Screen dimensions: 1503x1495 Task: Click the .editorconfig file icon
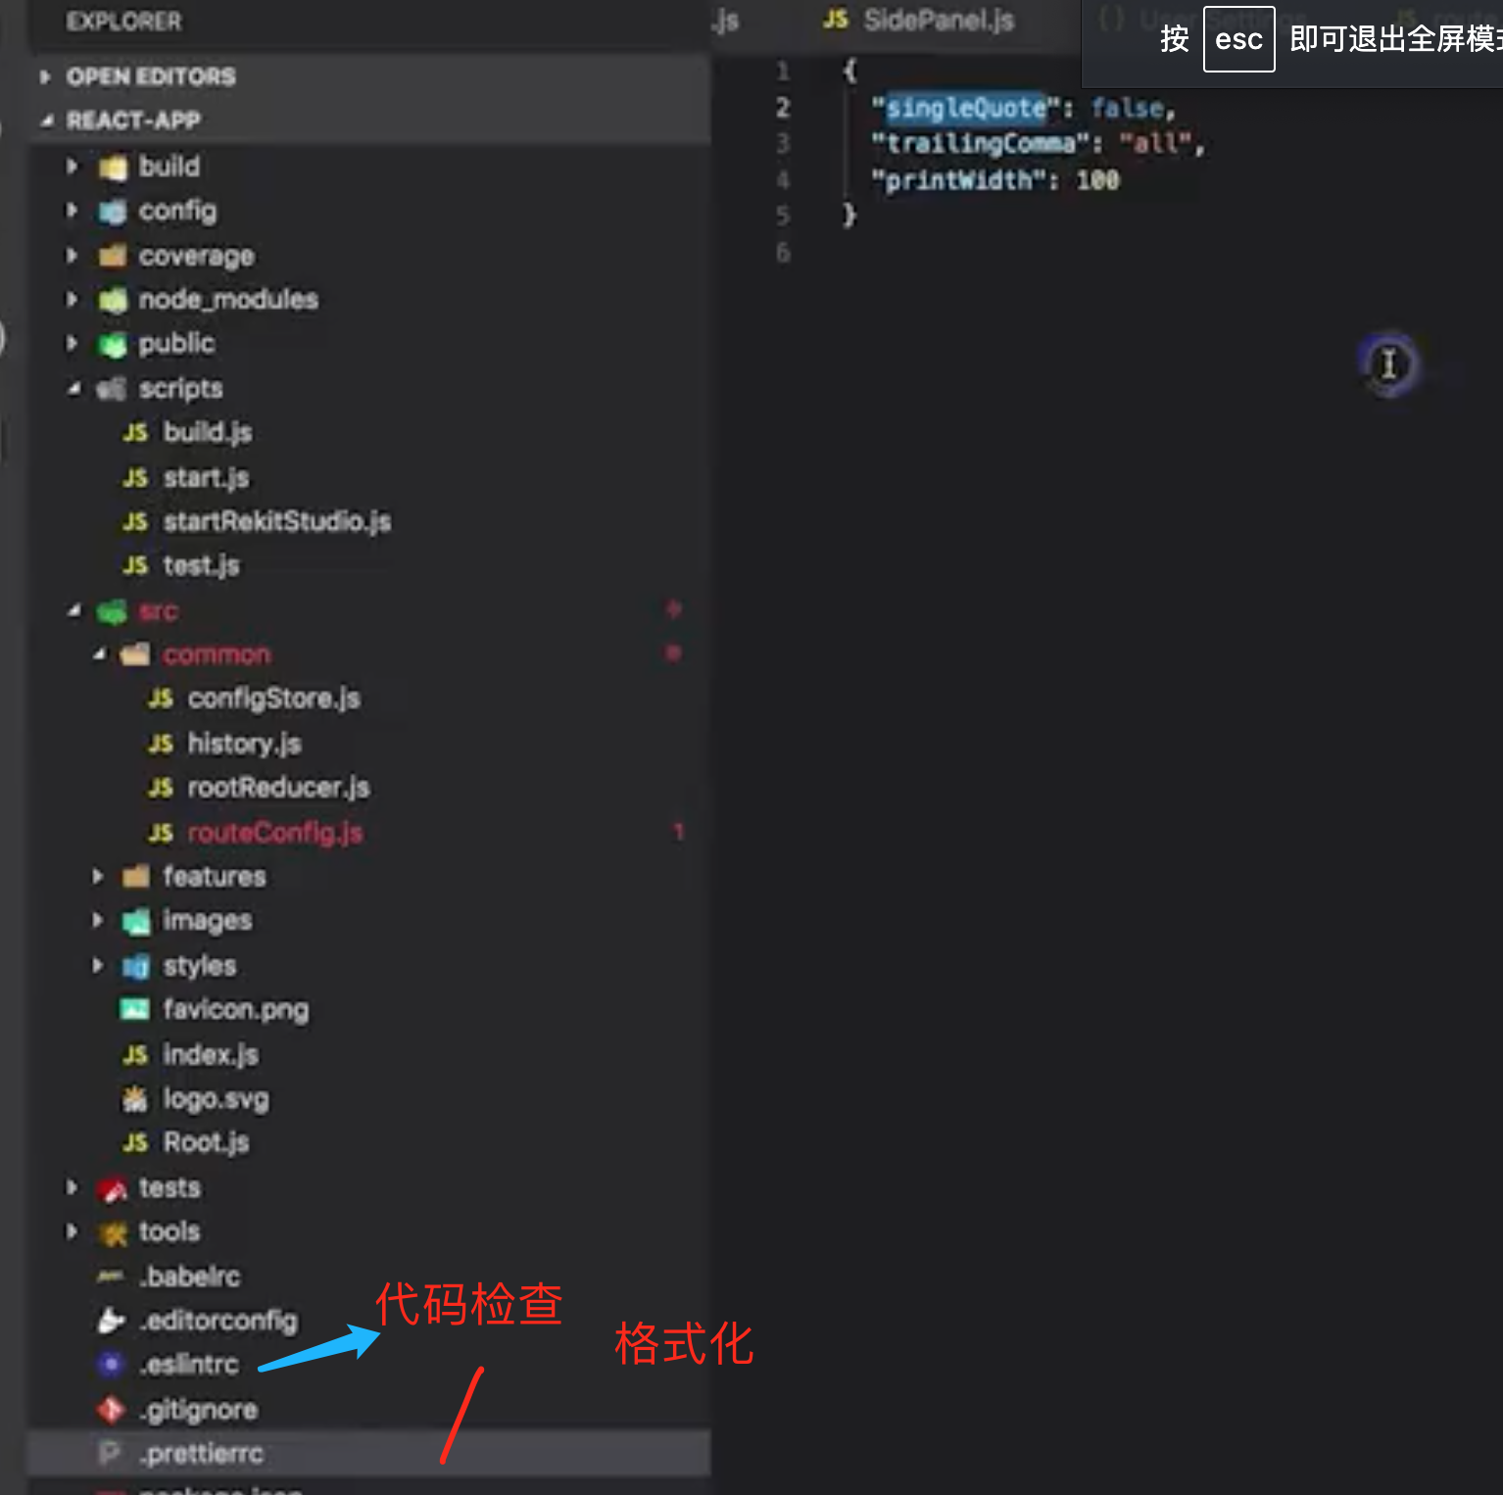pyautogui.click(x=111, y=1321)
